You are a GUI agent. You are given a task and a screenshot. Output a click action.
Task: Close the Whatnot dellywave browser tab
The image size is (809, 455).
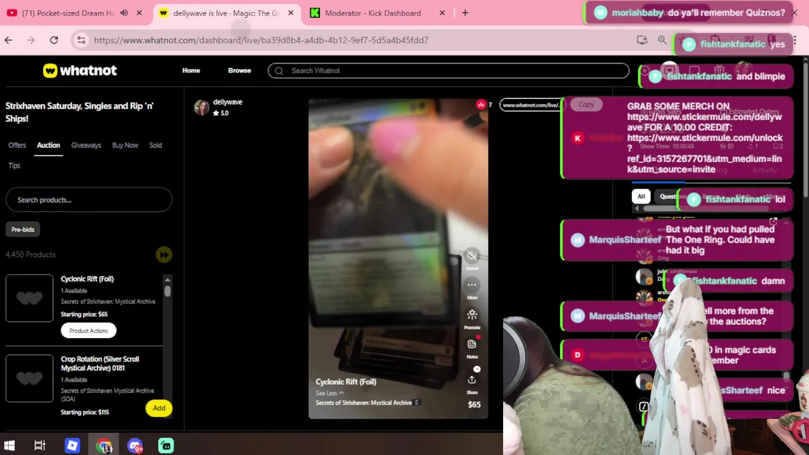289,13
